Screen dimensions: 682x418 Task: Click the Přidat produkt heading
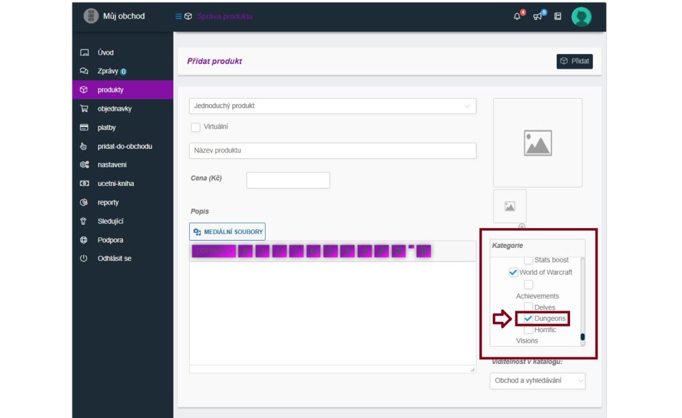pos(214,61)
